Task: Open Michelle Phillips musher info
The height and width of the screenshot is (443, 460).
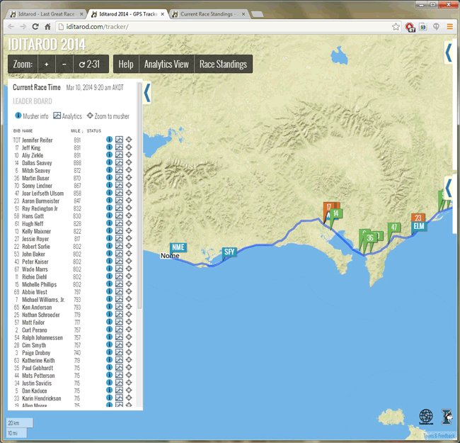Action: pos(109,284)
